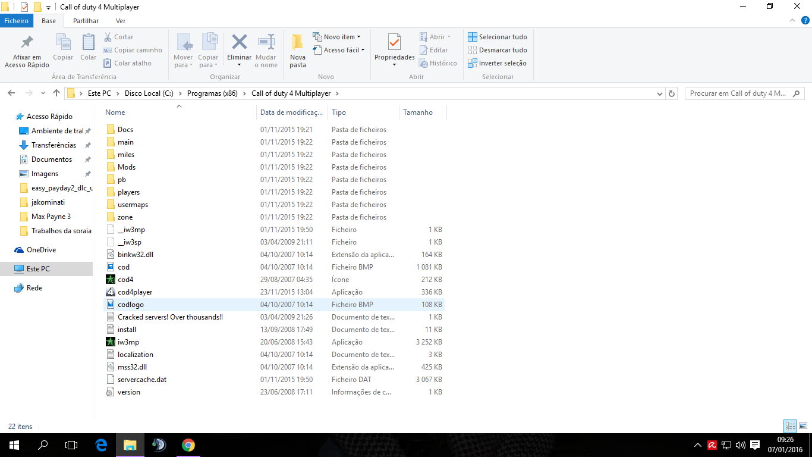Collapse the ribbon with the chevron

pyautogui.click(x=791, y=21)
